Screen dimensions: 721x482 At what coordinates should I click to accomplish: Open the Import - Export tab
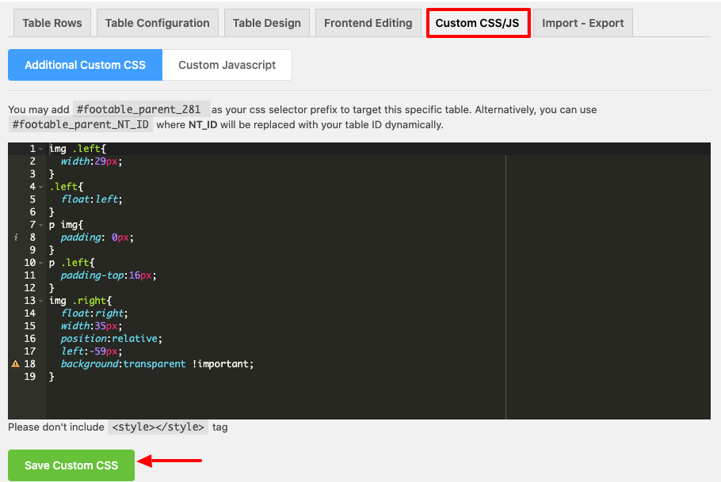click(582, 23)
